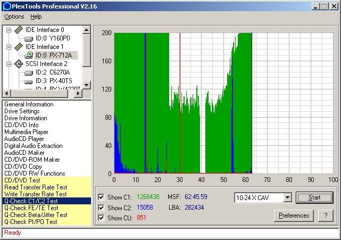The width and height of the screenshot is (341, 240).
Task: Open Digital Audio Extraction
Action: pyautogui.click(x=34, y=146)
